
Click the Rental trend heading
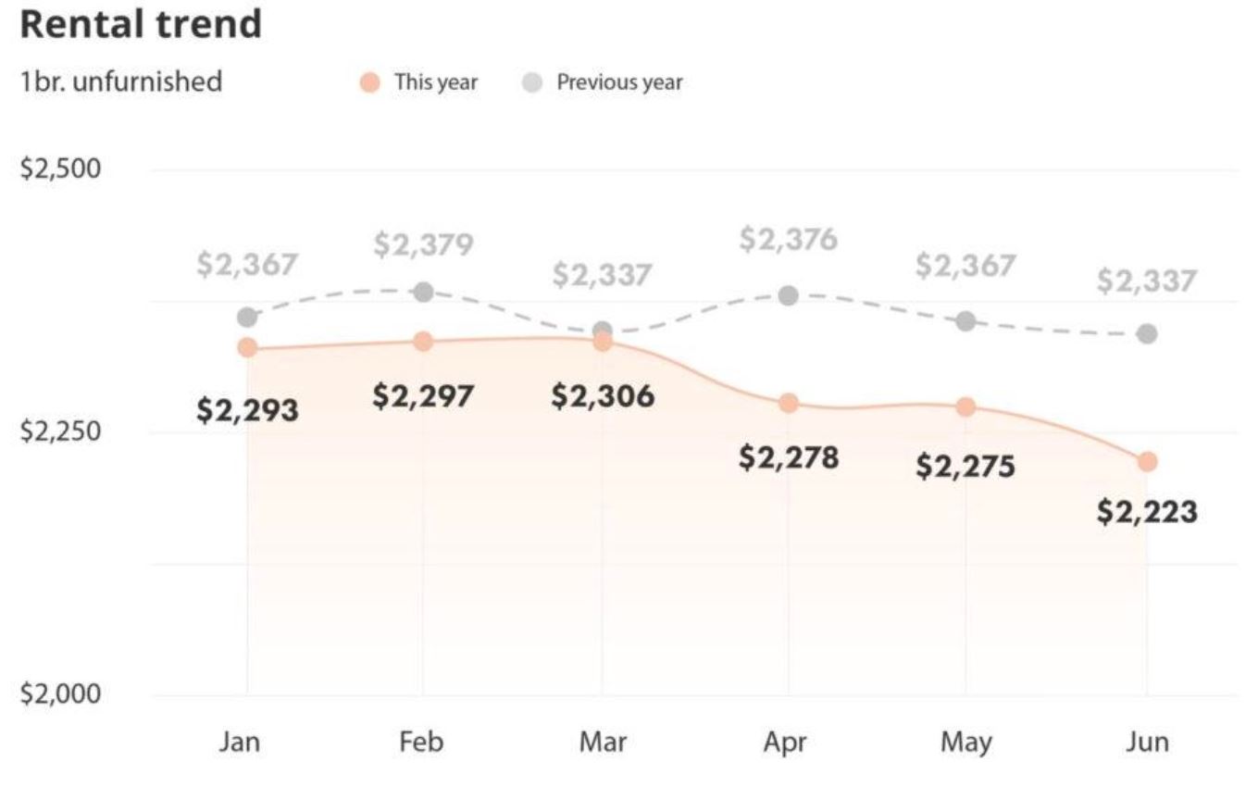141,25
